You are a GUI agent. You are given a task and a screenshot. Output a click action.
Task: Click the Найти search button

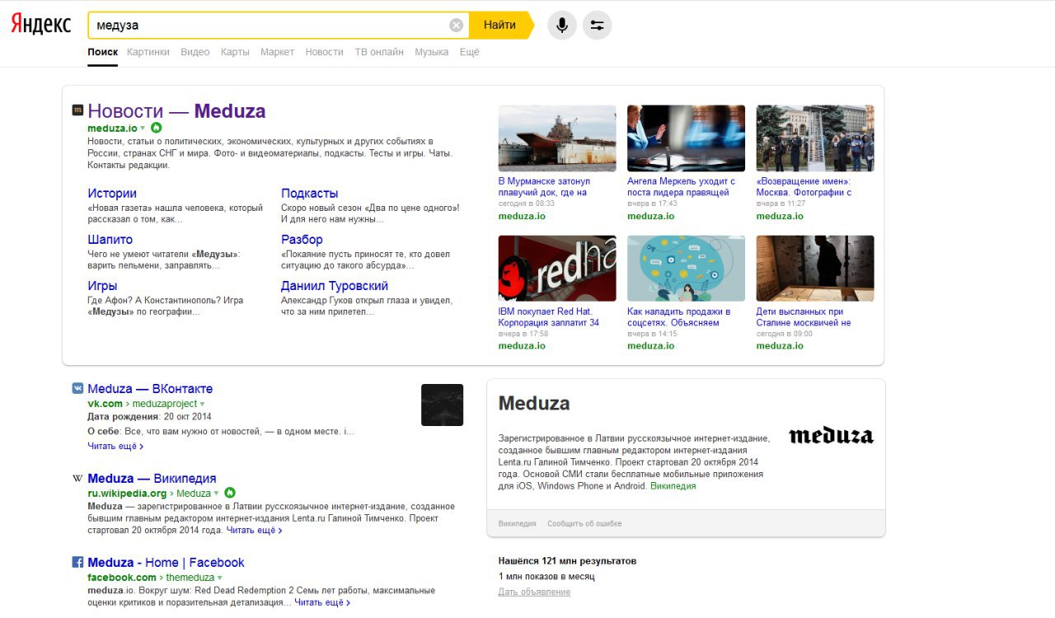pyautogui.click(x=500, y=26)
